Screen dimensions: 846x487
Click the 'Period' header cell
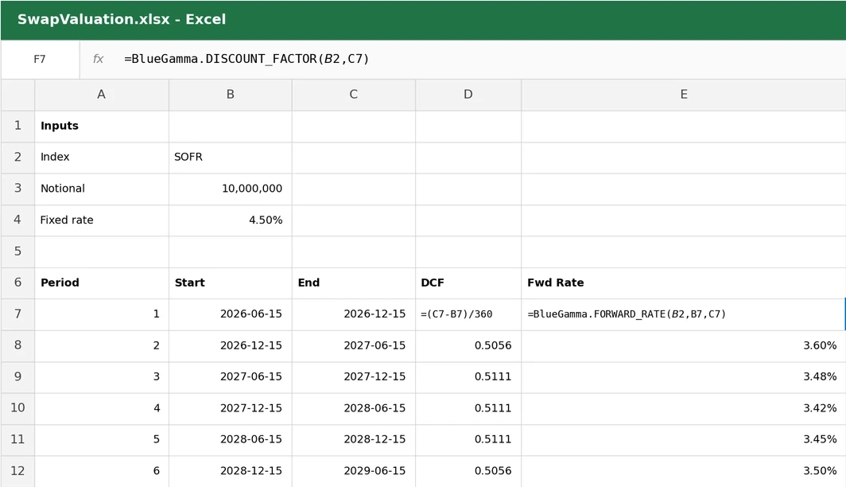pyautogui.click(x=102, y=283)
